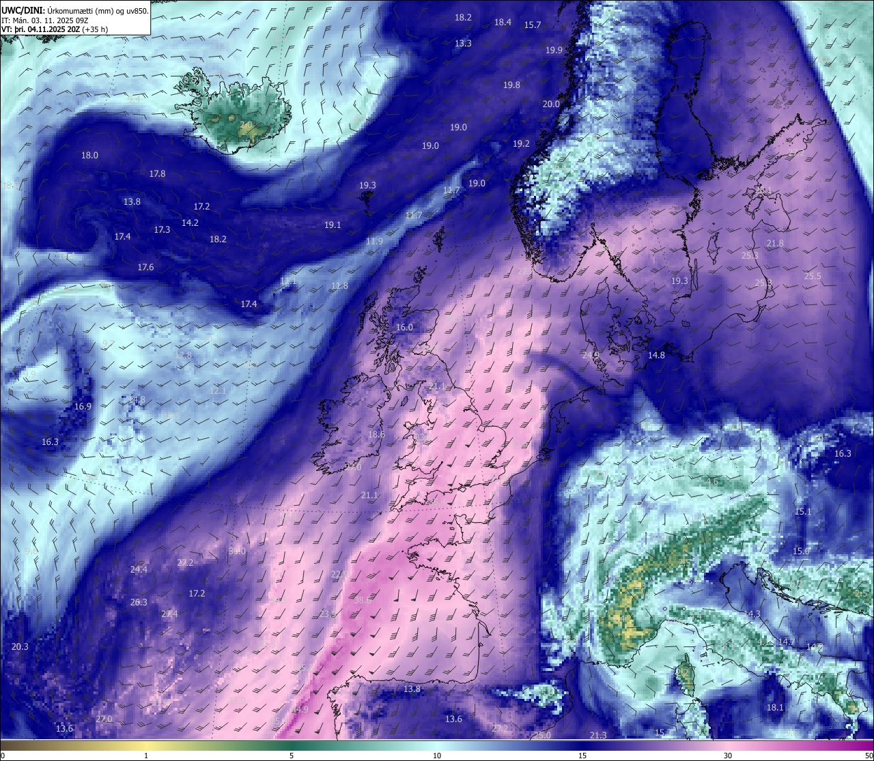This screenshot has width=874, height=761.
Task: Click the 15.7 value label
Action: (x=533, y=25)
